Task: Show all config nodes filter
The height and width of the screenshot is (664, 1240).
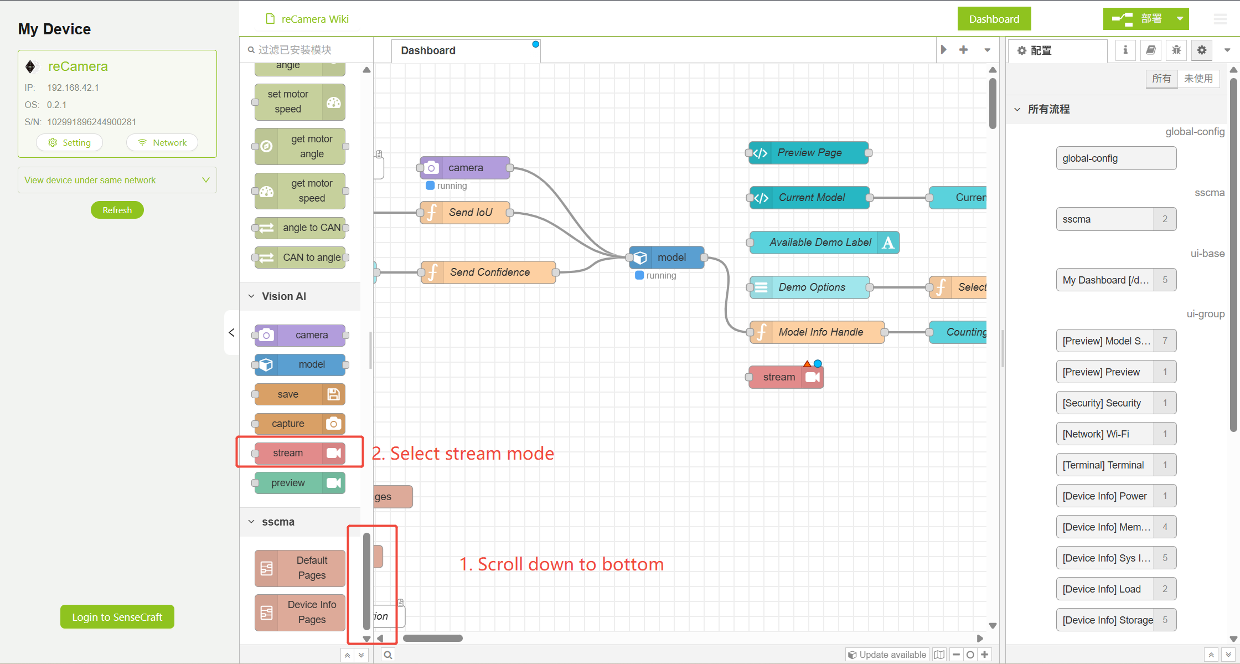Action: coord(1161,79)
